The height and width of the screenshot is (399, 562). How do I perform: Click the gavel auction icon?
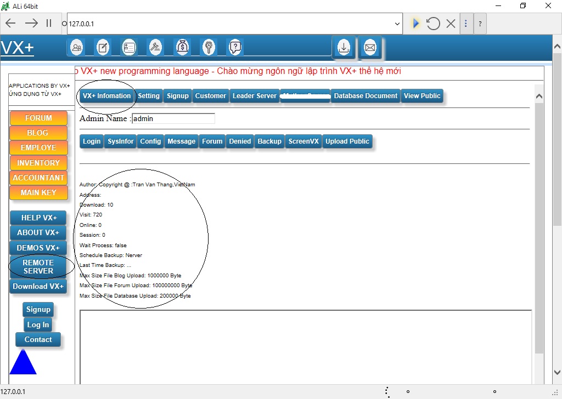pos(156,48)
